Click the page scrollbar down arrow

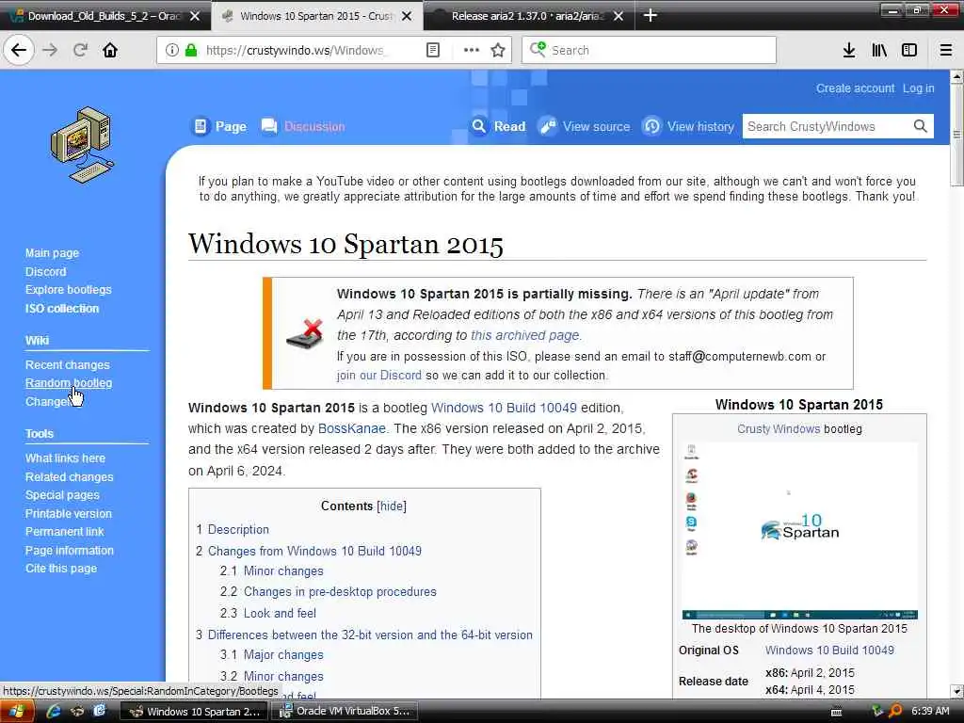coord(956,692)
